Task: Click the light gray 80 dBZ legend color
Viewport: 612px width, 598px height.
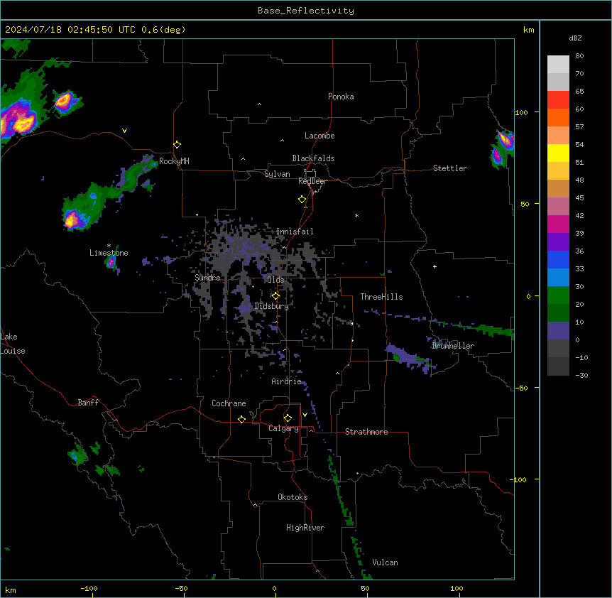Action: pyautogui.click(x=558, y=64)
